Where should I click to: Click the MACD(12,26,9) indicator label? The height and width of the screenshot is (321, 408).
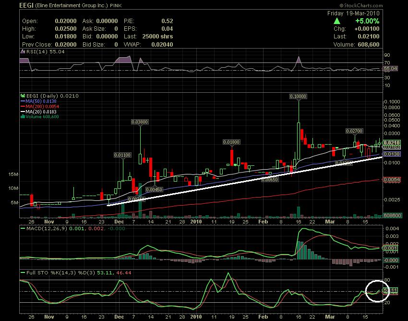tap(47, 229)
